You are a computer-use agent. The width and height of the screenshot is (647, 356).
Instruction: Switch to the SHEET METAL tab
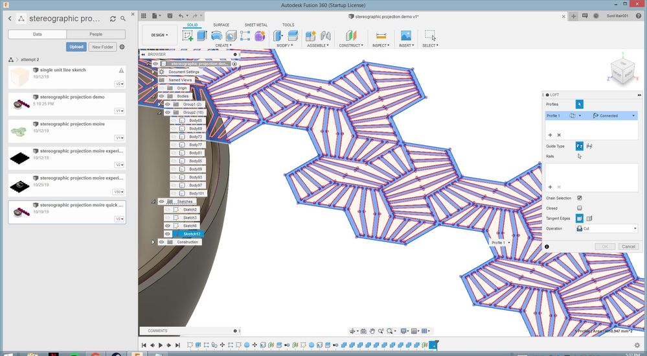click(x=256, y=25)
